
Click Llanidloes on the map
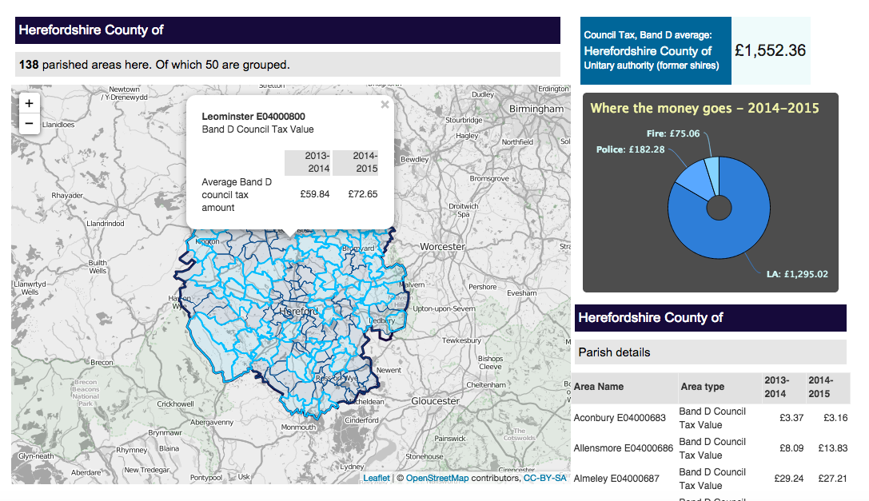tap(58, 125)
